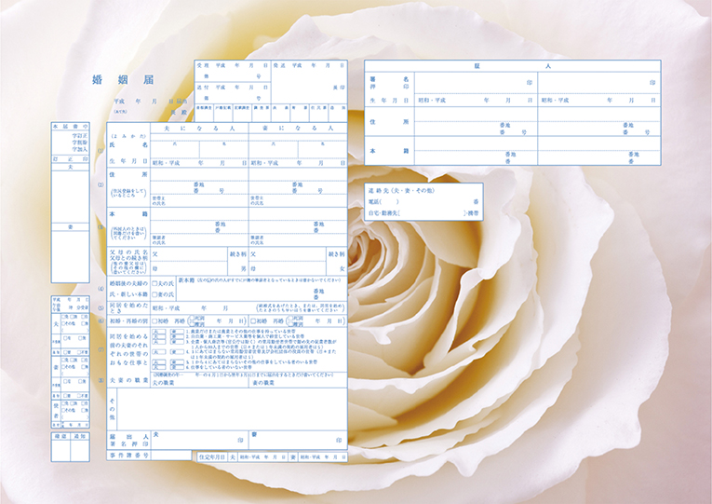Click the 夫妻の職業 row label
This screenshot has height=504, width=712.
(128, 380)
